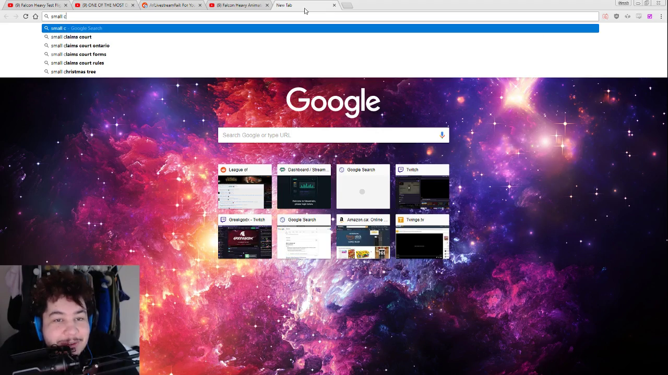668x375 pixels.
Task: Open a new tab with the tab button
Action: click(x=348, y=5)
